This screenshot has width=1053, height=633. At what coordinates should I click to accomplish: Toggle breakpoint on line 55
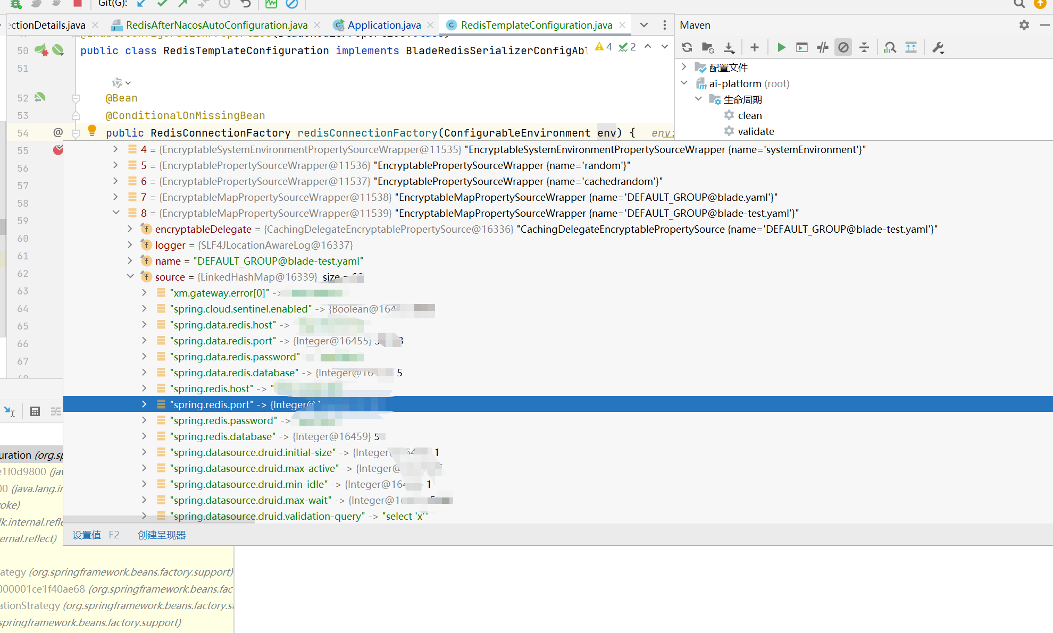[x=57, y=150]
